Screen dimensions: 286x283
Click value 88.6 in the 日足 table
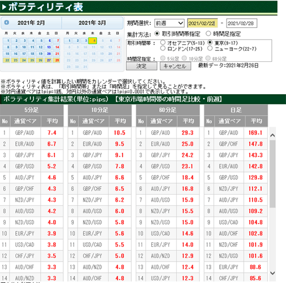tap(255, 267)
